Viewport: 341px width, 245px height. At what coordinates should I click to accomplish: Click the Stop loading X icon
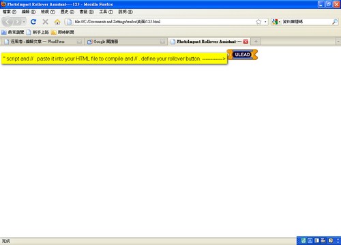[46, 22]
